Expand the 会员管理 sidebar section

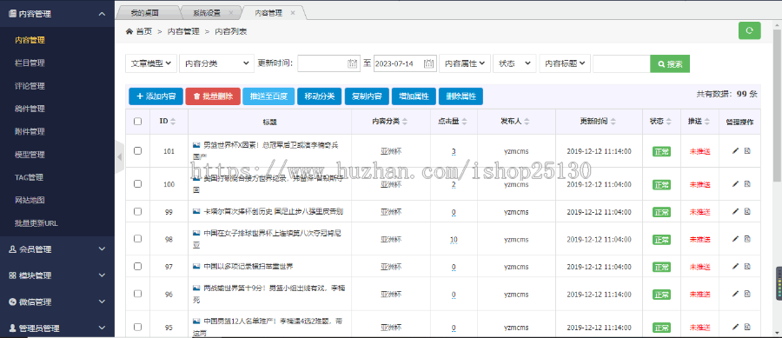[x=57, y=249]
